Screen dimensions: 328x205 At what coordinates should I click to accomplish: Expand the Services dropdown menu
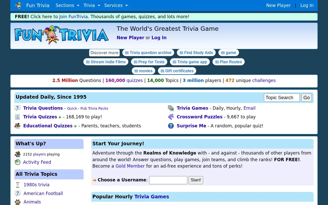pyautogui.click(x=116, y=5)
